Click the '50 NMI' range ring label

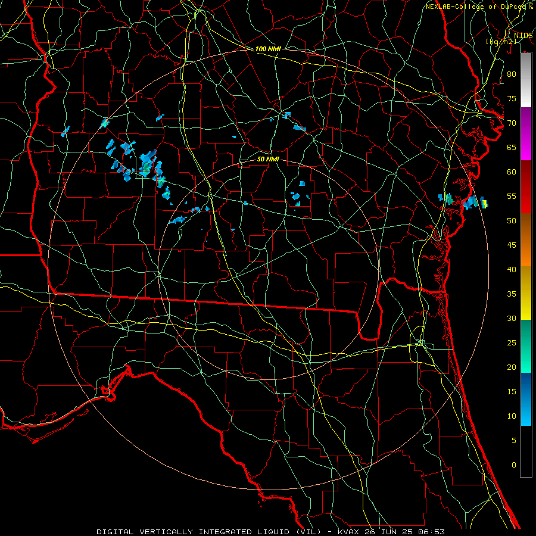(x=268, y=159)
